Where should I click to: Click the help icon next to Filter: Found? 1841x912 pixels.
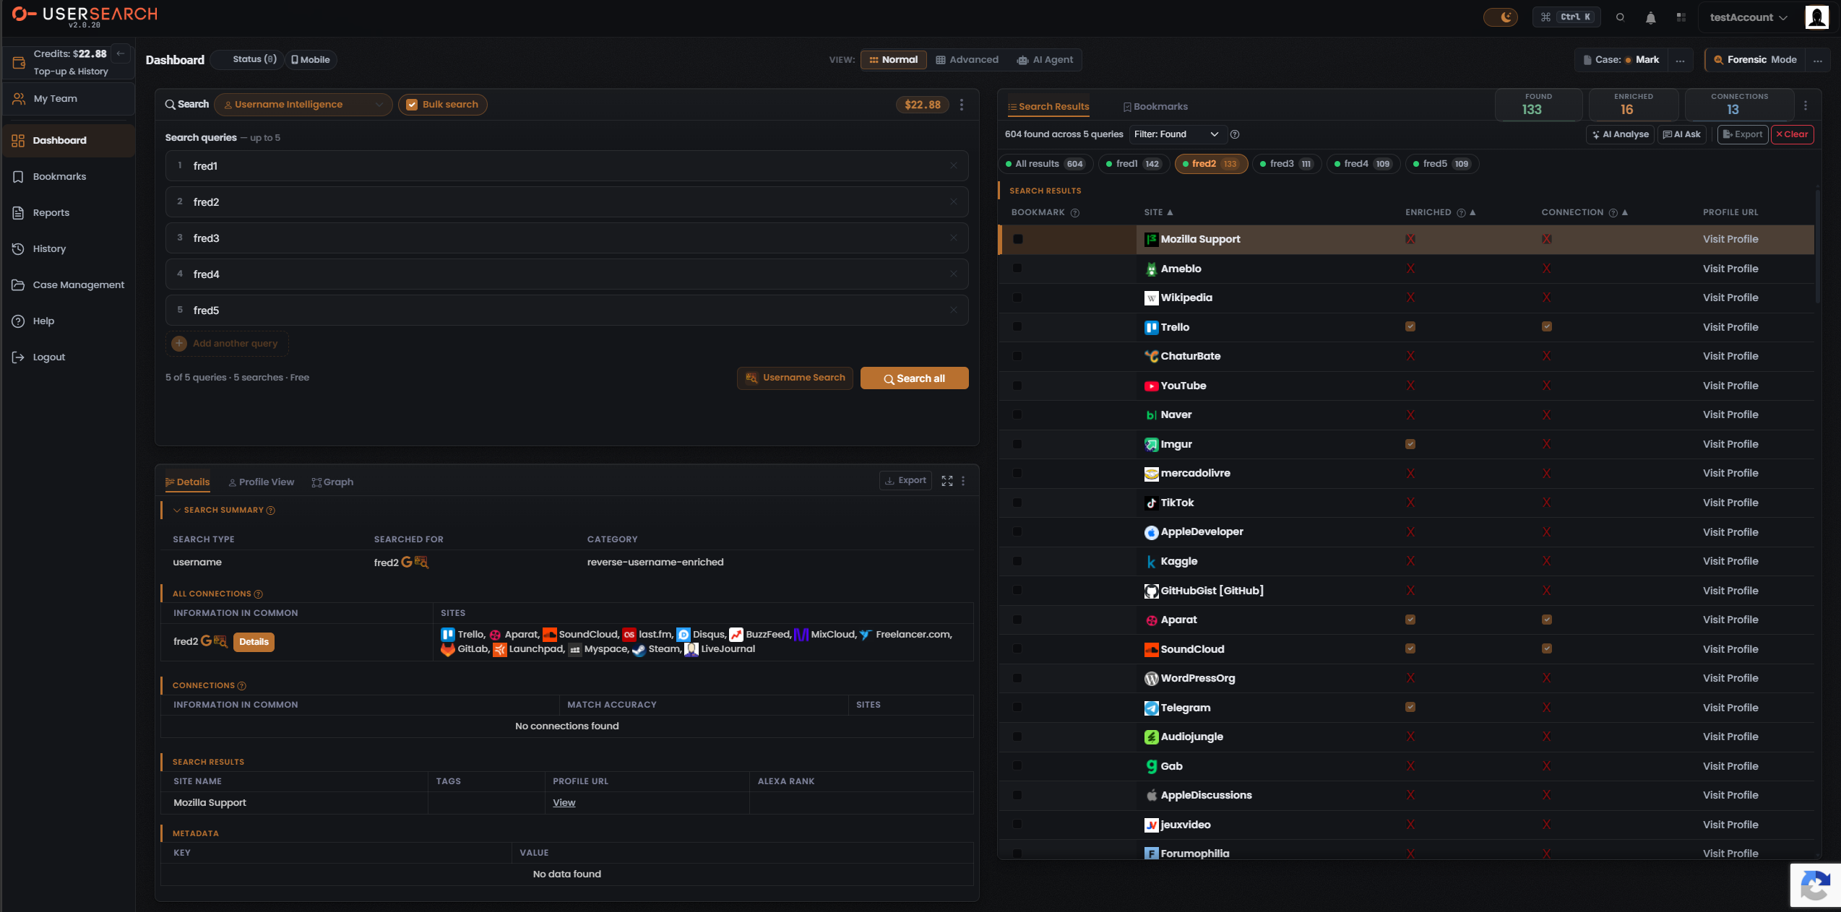[1235, 134]
